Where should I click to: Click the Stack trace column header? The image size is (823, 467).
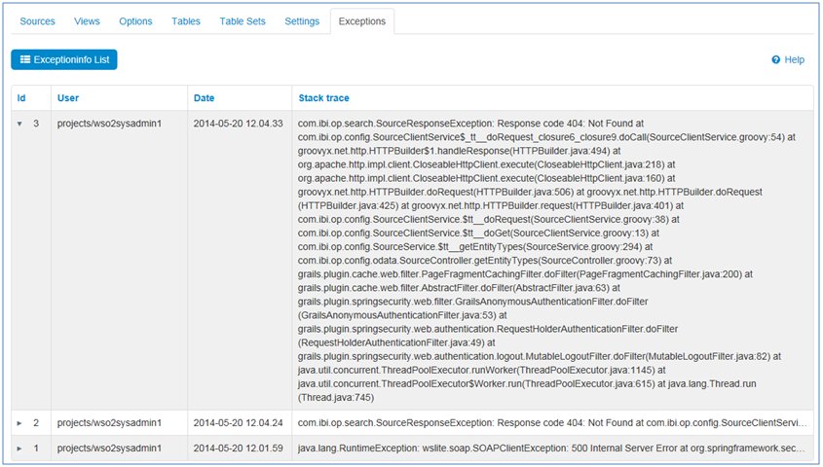pyautogui.click(x=323, y=98)
